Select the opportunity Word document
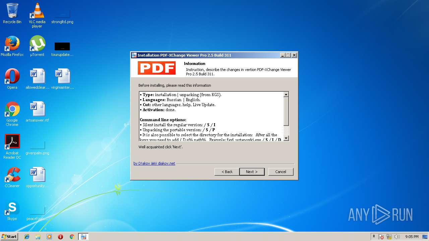The image size is (429, 241). pos(37,177)
